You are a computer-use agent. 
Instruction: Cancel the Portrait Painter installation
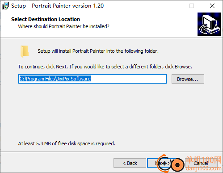pos(201,163)
